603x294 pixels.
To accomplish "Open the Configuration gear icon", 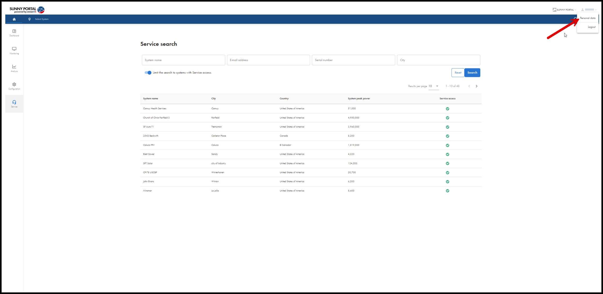I will pyautogui.click(x=14, y=86).
